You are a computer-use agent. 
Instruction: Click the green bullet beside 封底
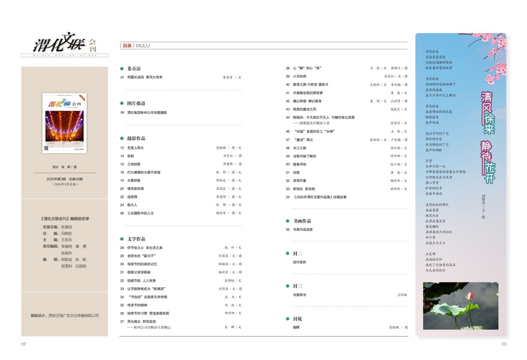click(x=288, y=319)
